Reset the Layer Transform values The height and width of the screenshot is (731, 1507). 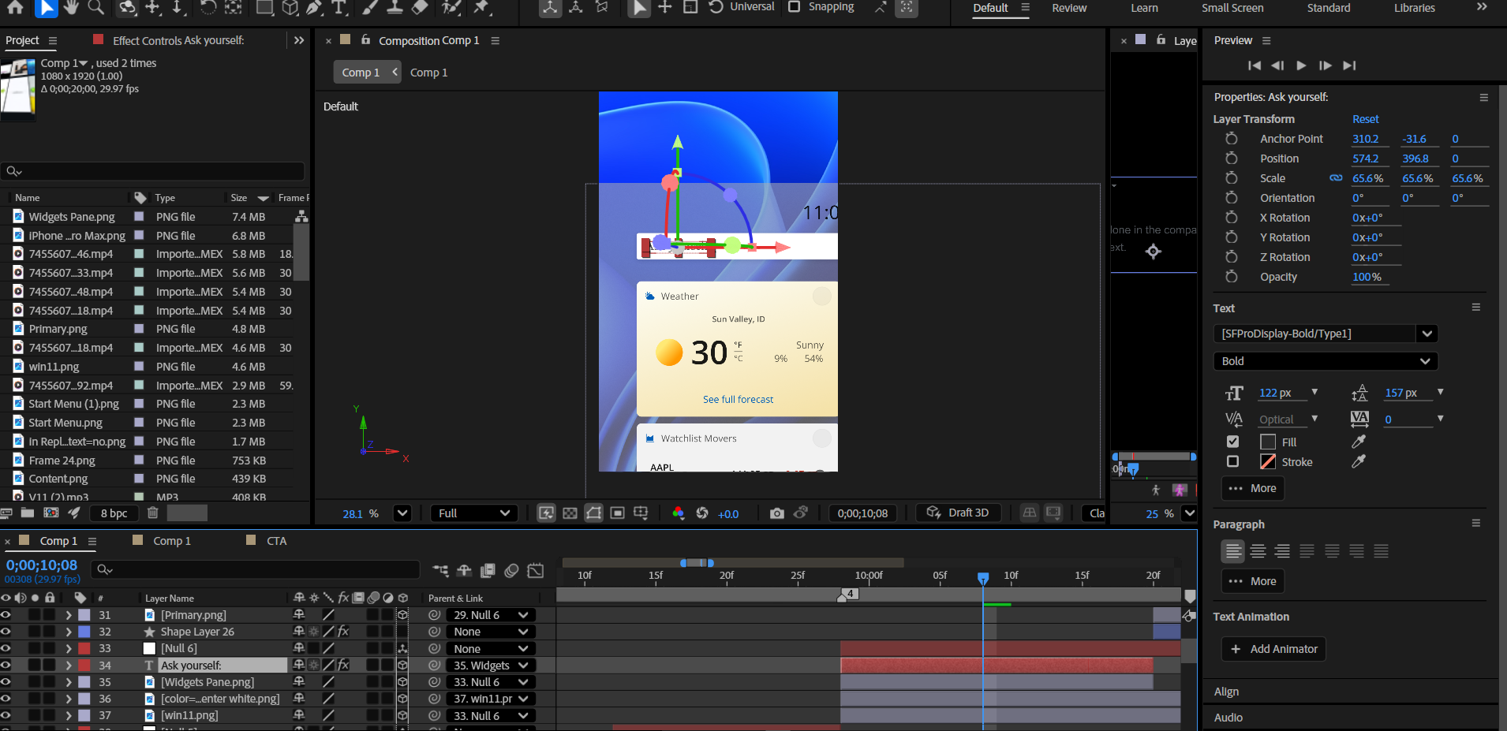1365,119
